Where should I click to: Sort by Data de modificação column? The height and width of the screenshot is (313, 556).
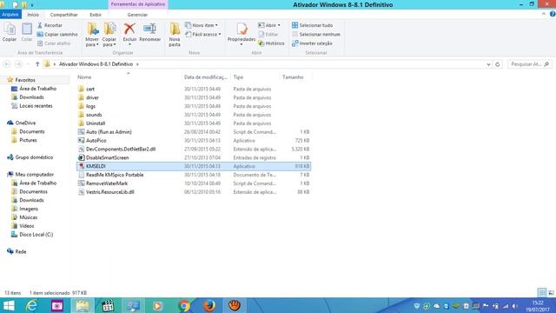pyautogui.click(x=205, y=77)
